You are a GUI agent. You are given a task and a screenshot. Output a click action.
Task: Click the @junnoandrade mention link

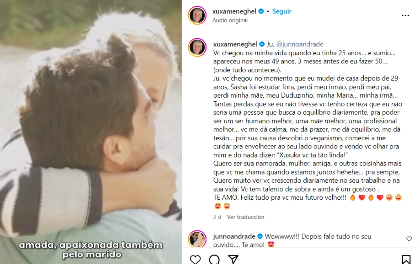[x=300, y=44]
